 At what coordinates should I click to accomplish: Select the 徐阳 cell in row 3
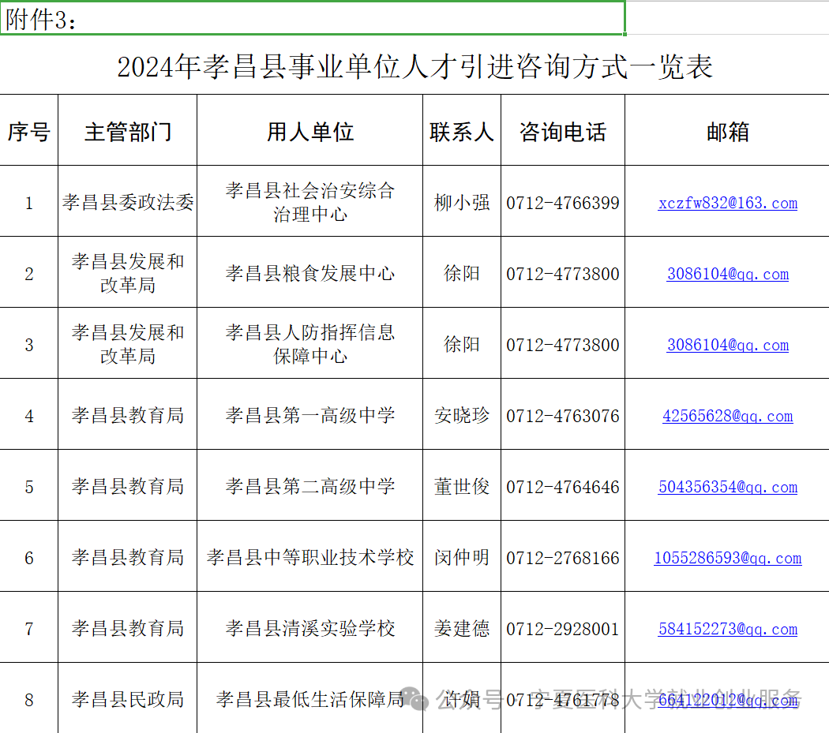pos(462,343)
